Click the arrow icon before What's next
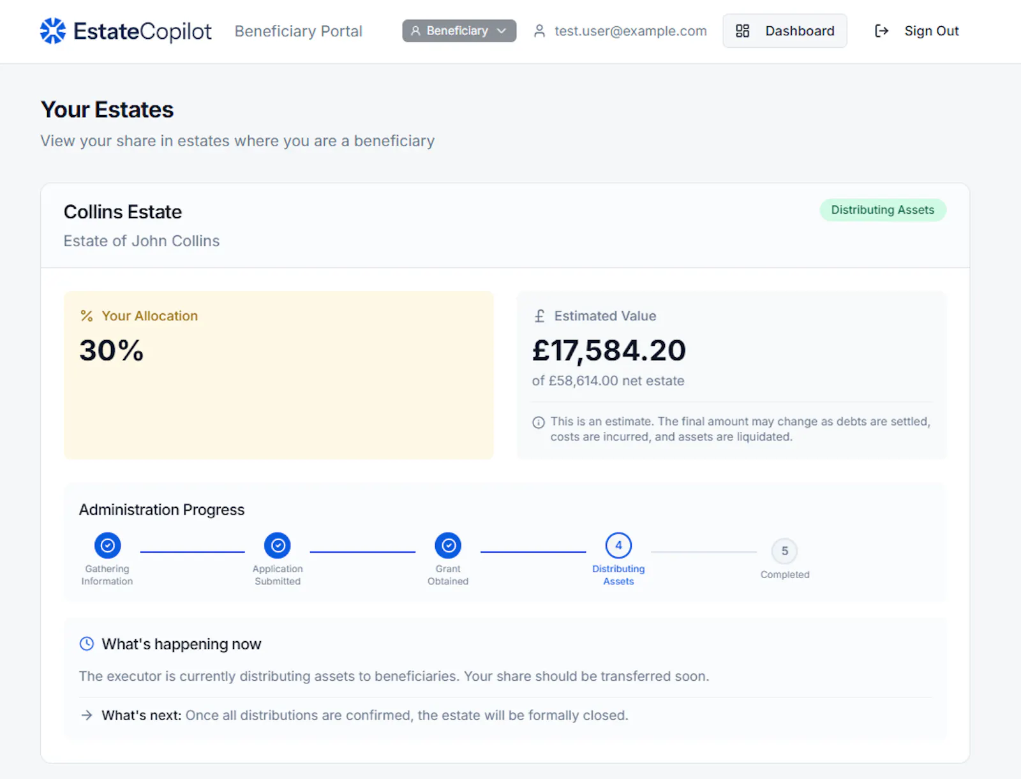The image size is (1021, 779). click(x=87, y=715)
